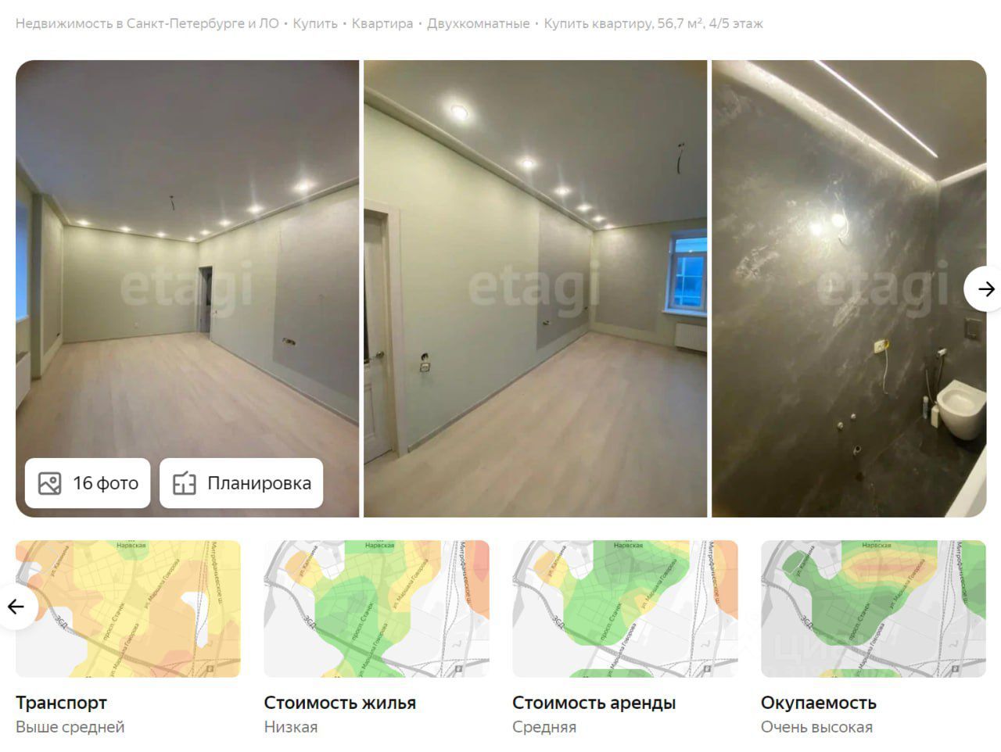Click the floor plan icon
The height and width of the screenshot is (752, 1001).
click(x=185, y=483)
